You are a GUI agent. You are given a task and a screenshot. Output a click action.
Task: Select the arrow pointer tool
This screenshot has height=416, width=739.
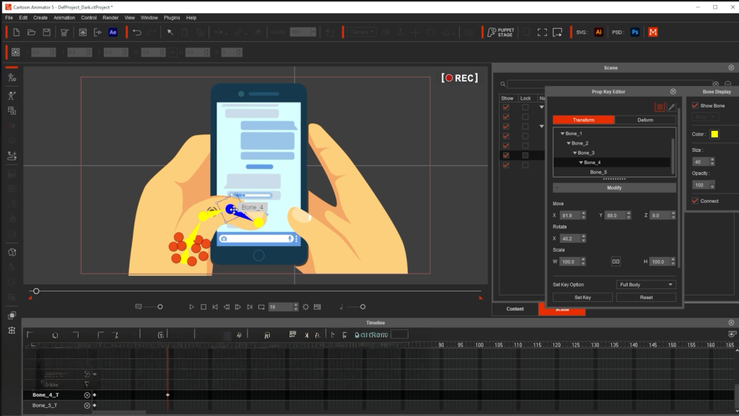170,32
